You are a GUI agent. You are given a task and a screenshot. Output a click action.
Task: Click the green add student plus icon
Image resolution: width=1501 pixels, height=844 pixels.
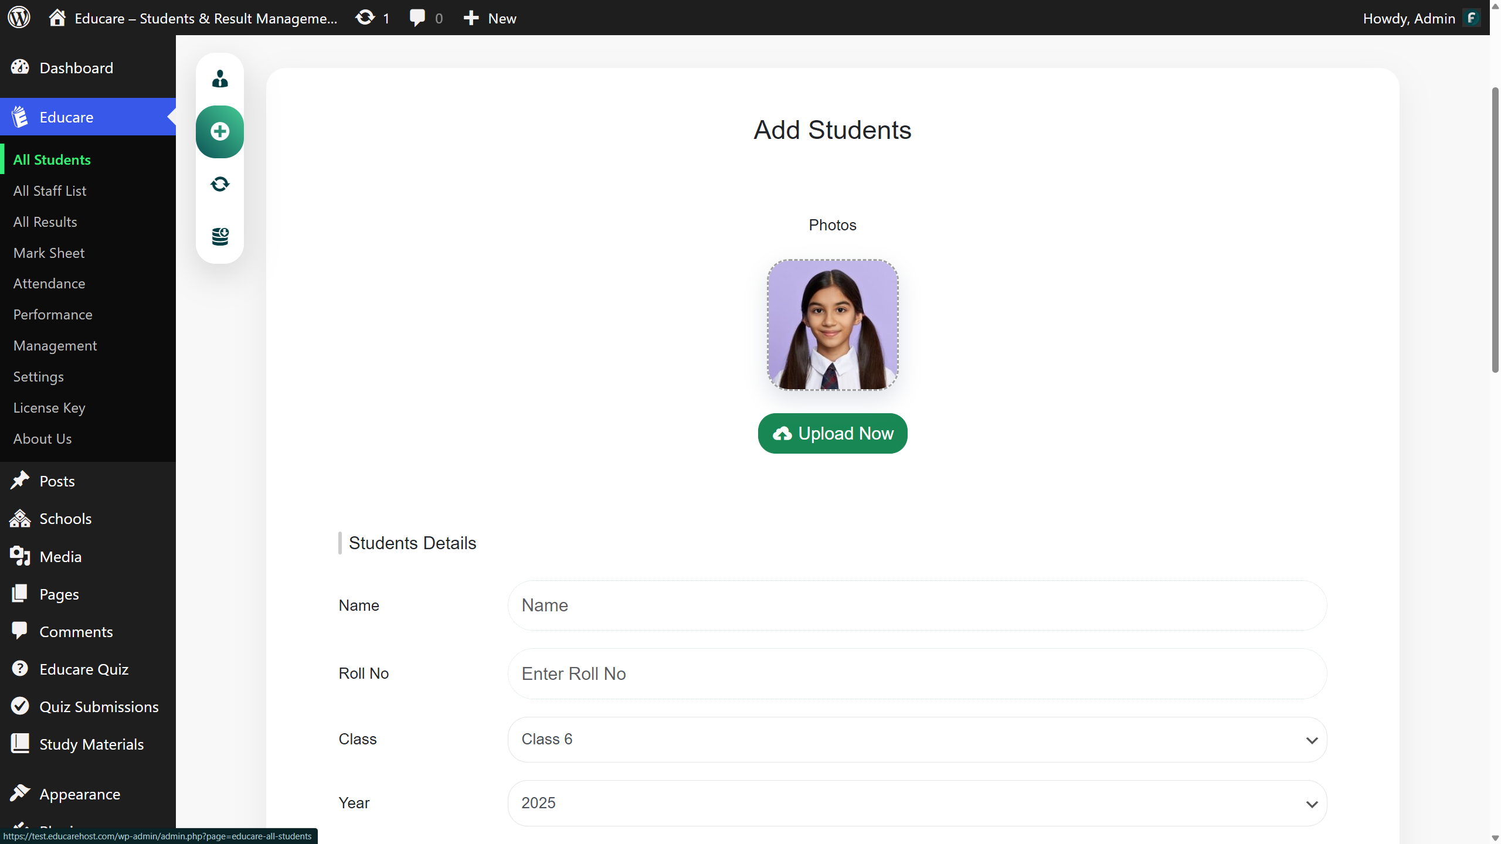click(x=220, y=131)
